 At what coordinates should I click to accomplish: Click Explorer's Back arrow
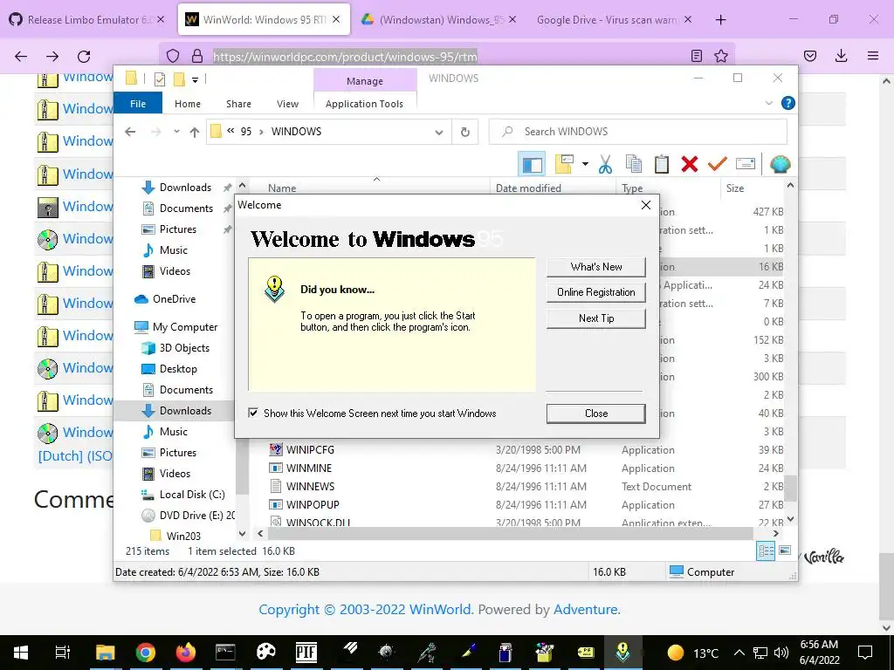click(x=131, y=132)
